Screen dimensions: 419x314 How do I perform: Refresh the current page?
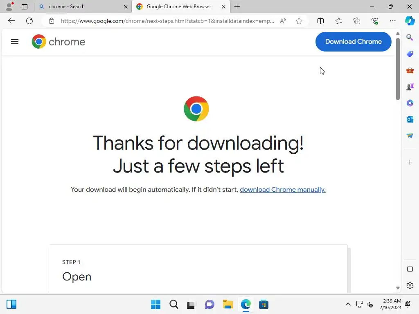pyautogui.click(x=29, y=21)
